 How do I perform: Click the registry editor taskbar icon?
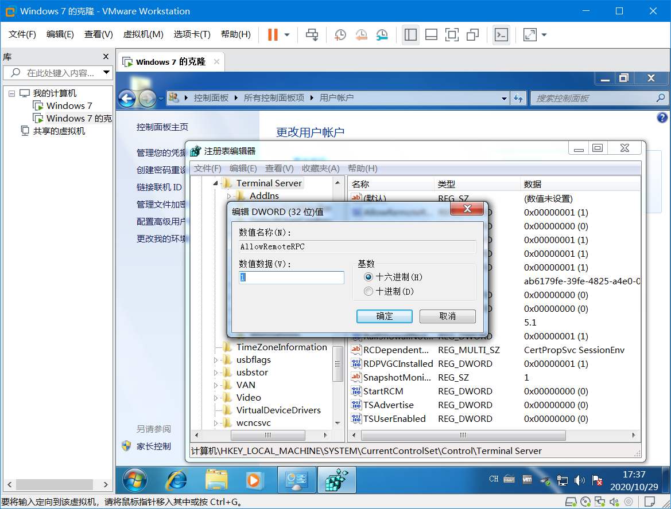pyautogui.click(x=336, y=480)
